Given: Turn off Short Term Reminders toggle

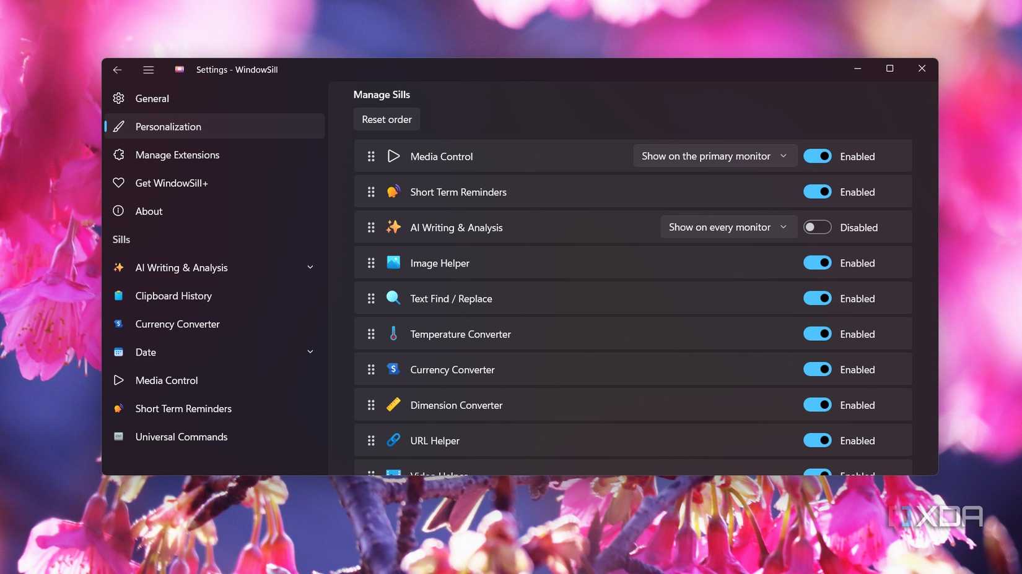Looking at the screenshot, I should click(817, 192).
